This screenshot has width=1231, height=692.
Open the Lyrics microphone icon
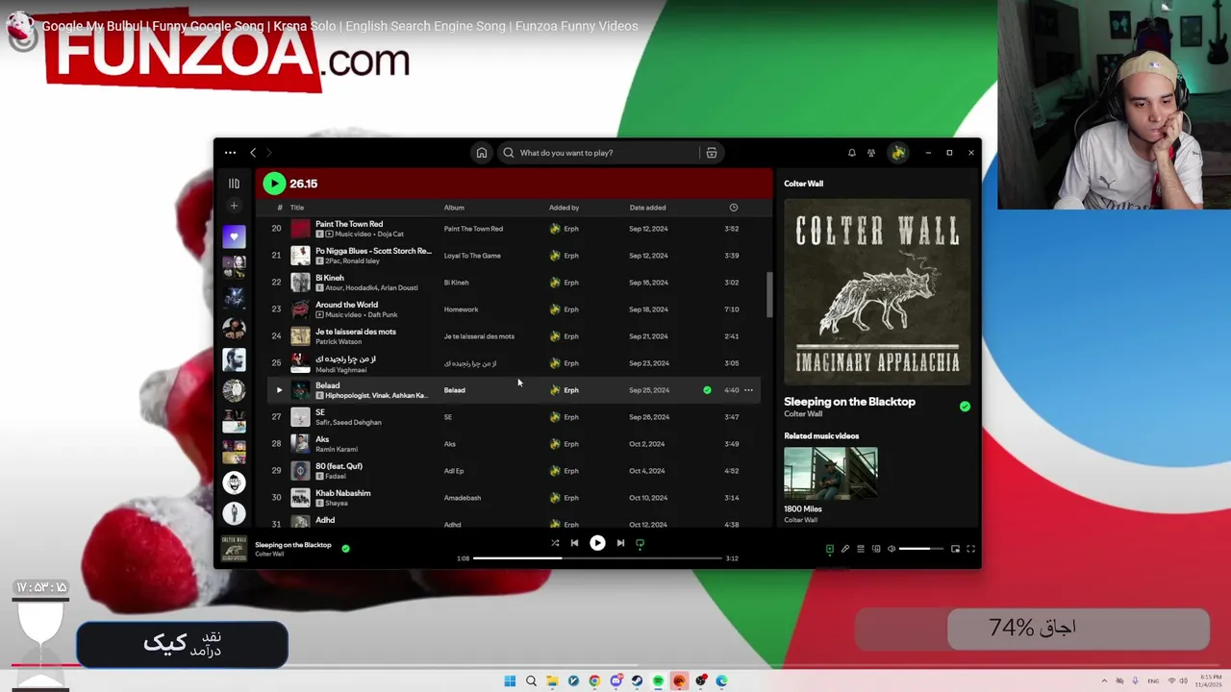pos(845,549)
